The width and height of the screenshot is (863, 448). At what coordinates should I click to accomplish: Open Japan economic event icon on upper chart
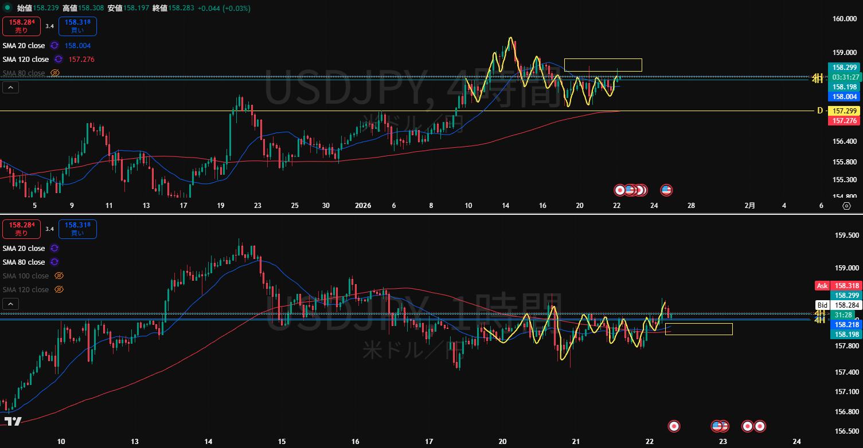[620, 189]
